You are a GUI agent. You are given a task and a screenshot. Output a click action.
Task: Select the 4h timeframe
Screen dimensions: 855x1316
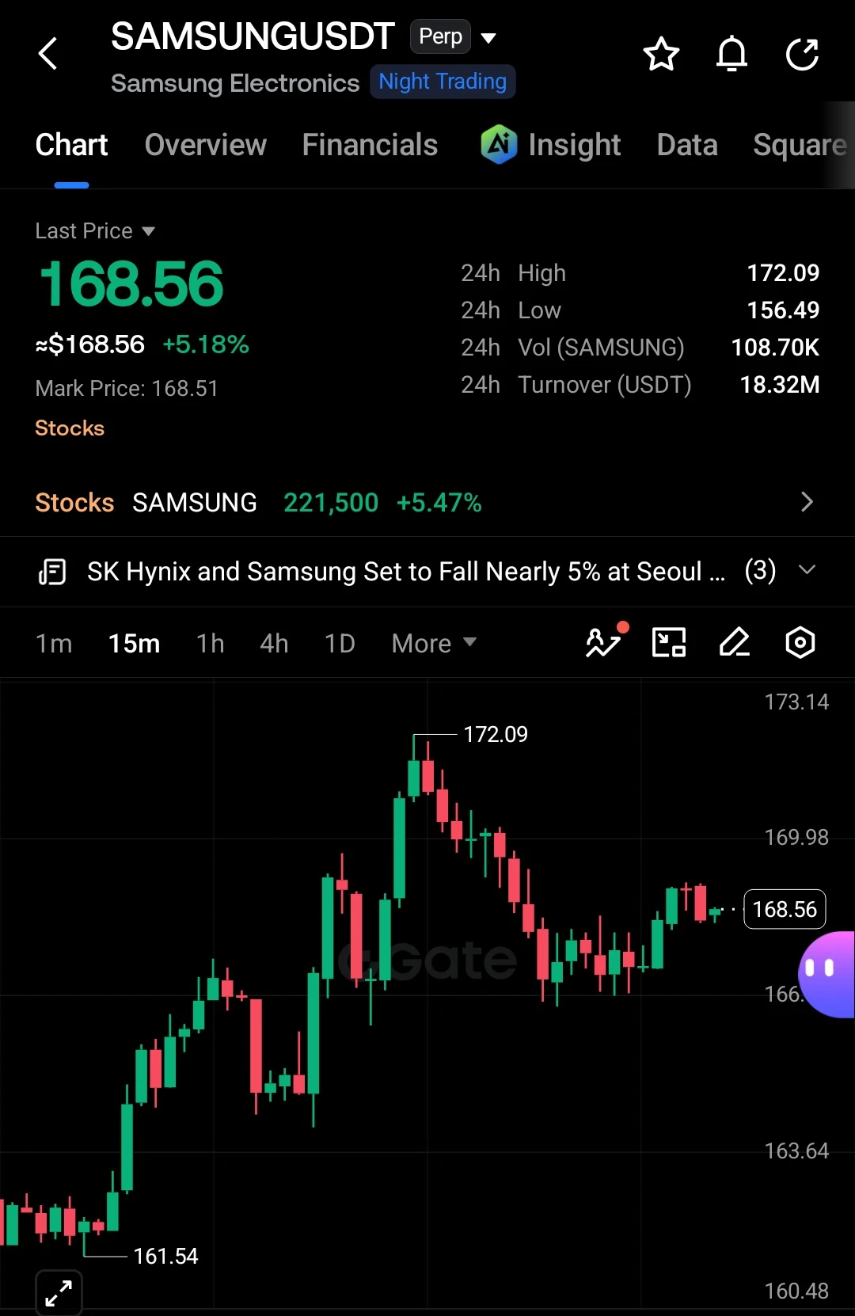tap(274, 643)
